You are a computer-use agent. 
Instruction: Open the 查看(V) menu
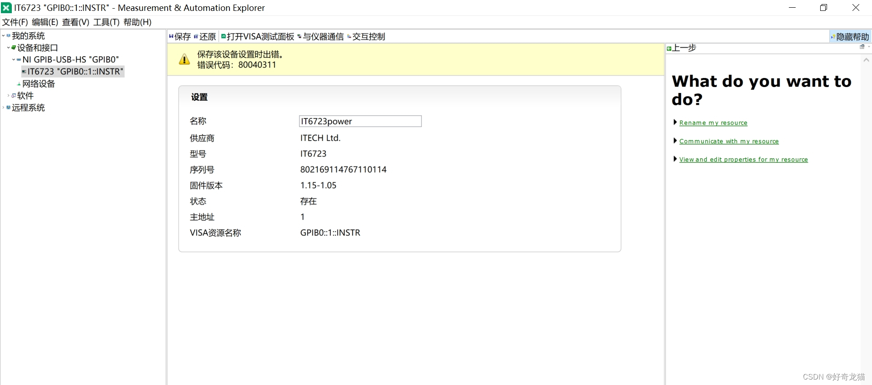(x=75, y=22)
